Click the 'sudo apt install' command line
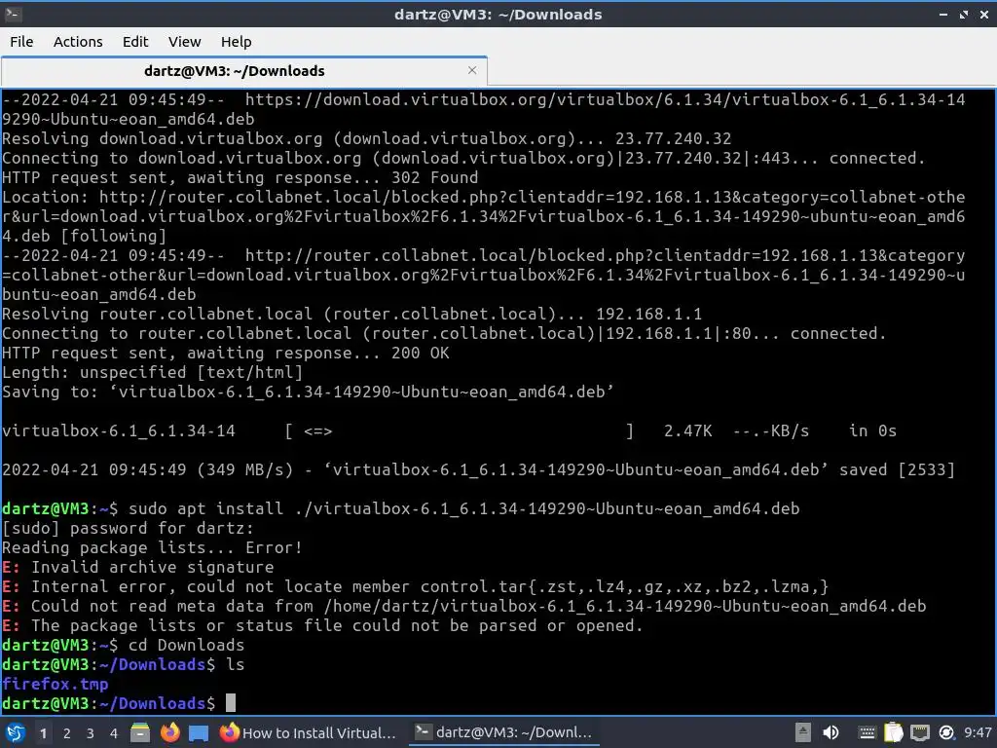997x748 pixels. click(400, 508)
